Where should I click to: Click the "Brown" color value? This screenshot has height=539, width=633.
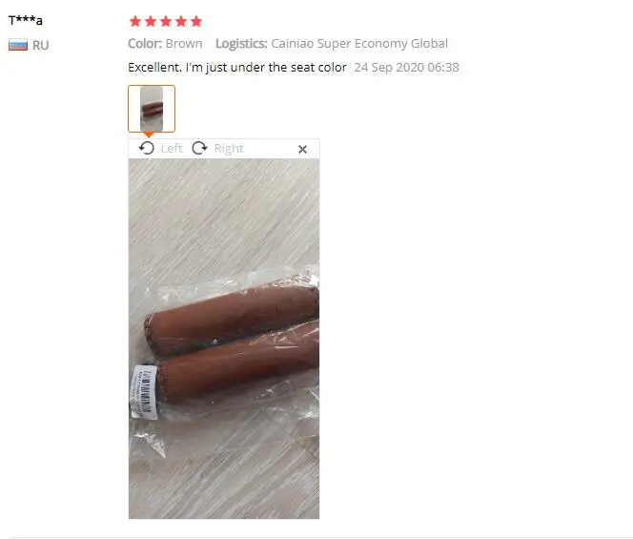[184, 44]
